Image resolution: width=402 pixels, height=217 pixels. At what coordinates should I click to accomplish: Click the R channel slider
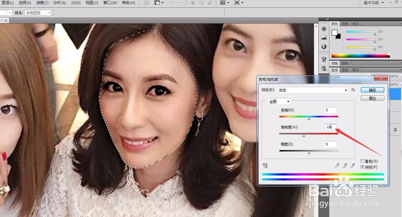[361, 32]
